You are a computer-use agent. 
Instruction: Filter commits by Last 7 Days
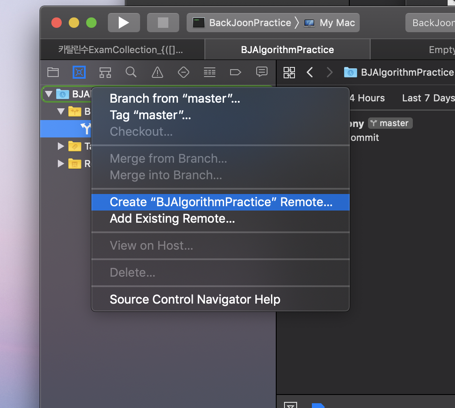coord(428,98)
